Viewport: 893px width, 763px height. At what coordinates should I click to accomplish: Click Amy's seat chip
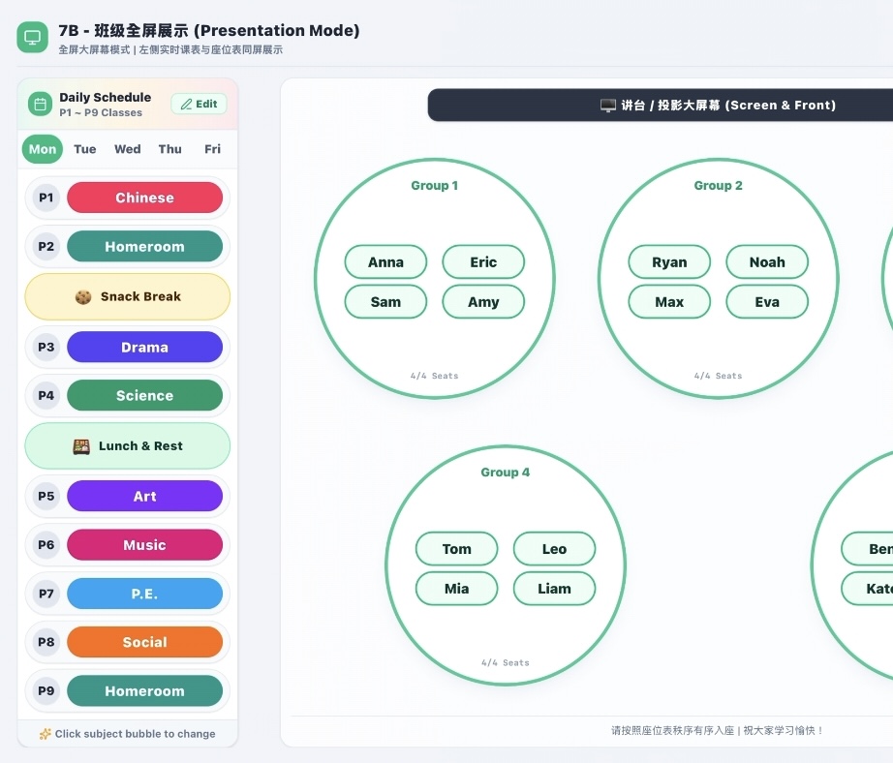[x=483, y=302]
